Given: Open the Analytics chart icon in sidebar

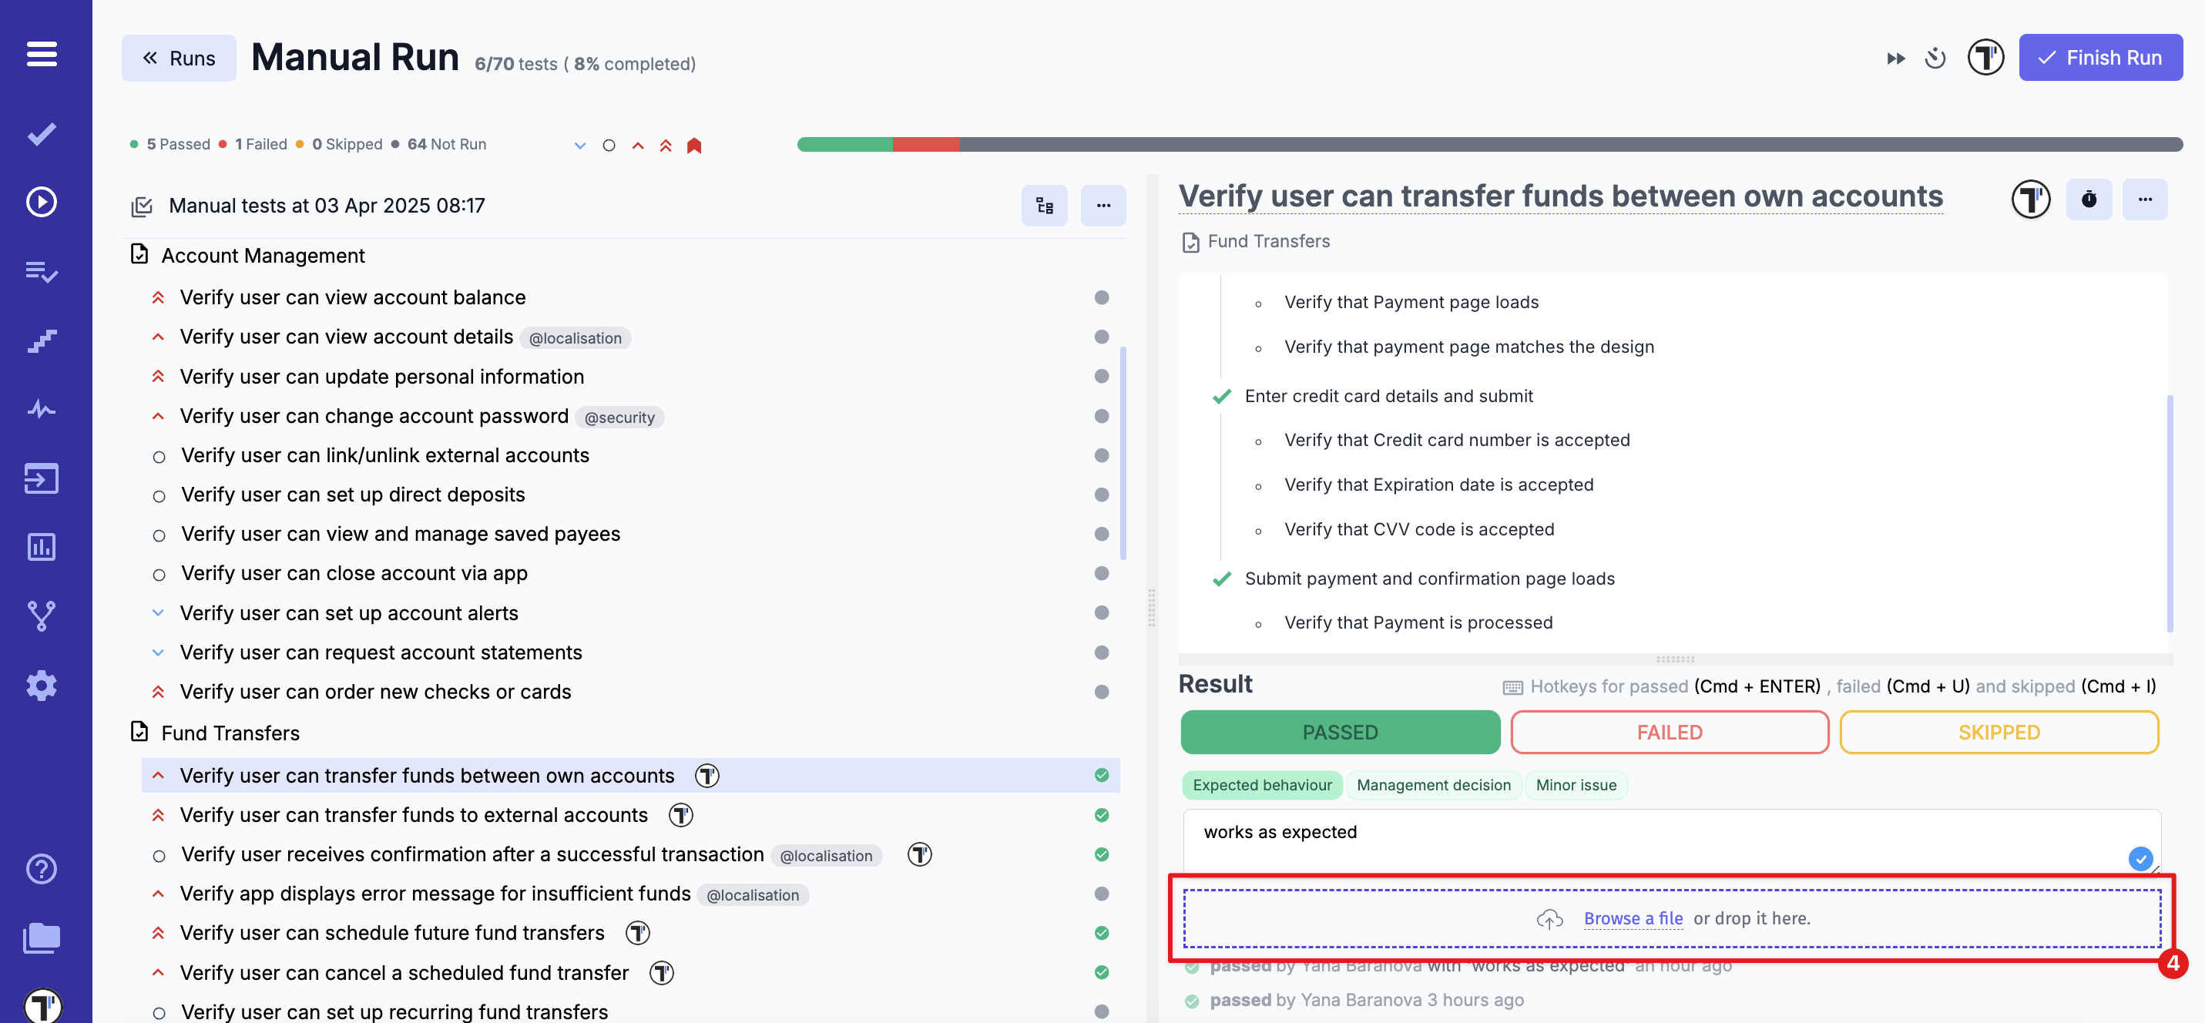Looking at the screenshot, I should (x=41, y=547).
